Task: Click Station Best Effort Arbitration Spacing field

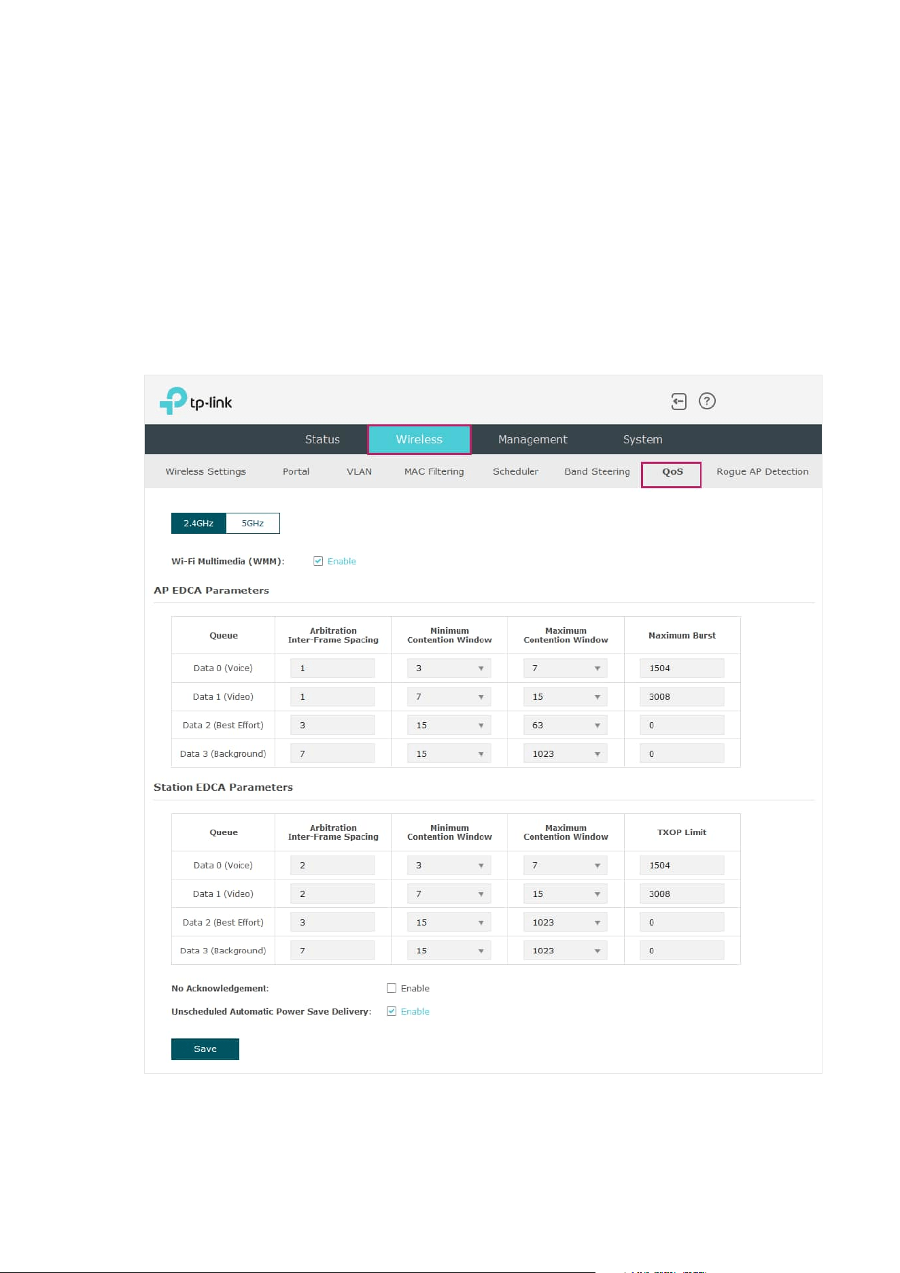Action: [332, 923]
